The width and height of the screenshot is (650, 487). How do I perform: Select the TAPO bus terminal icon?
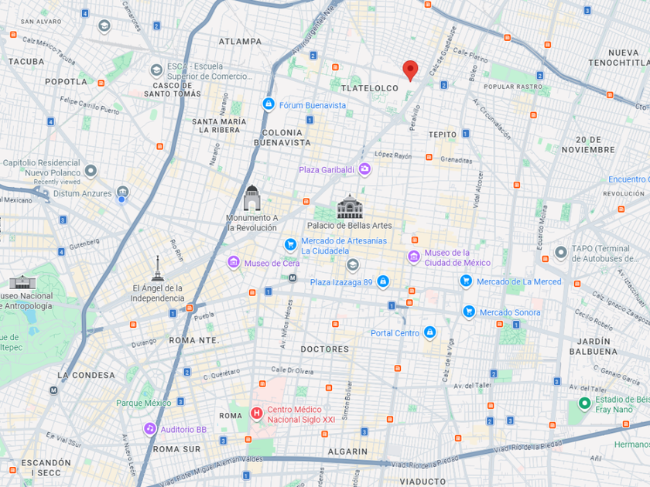(561, 252)
